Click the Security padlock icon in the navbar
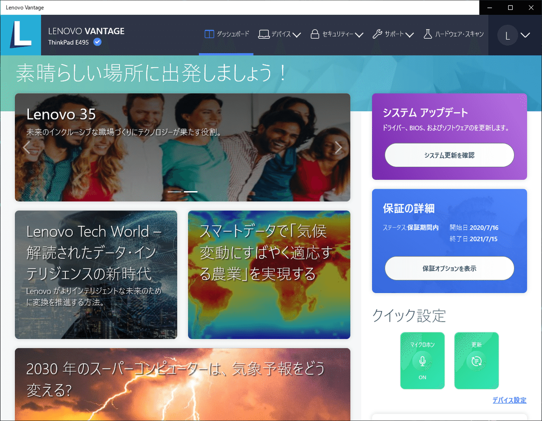Image resolution: width=542 pixels, height=421 pixels. 315,34
